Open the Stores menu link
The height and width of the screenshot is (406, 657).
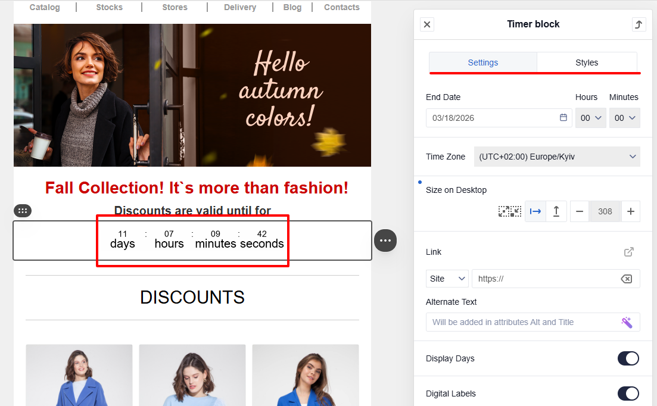[x=175, y=7]
